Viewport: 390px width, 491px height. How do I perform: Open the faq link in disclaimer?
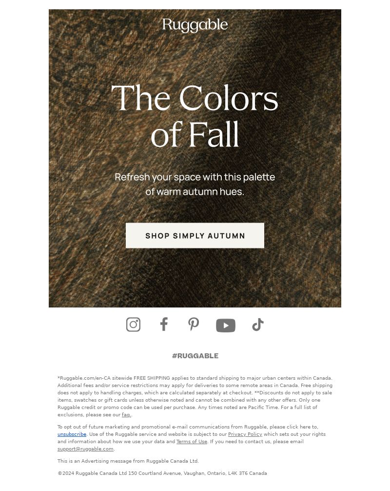[126, 414]
